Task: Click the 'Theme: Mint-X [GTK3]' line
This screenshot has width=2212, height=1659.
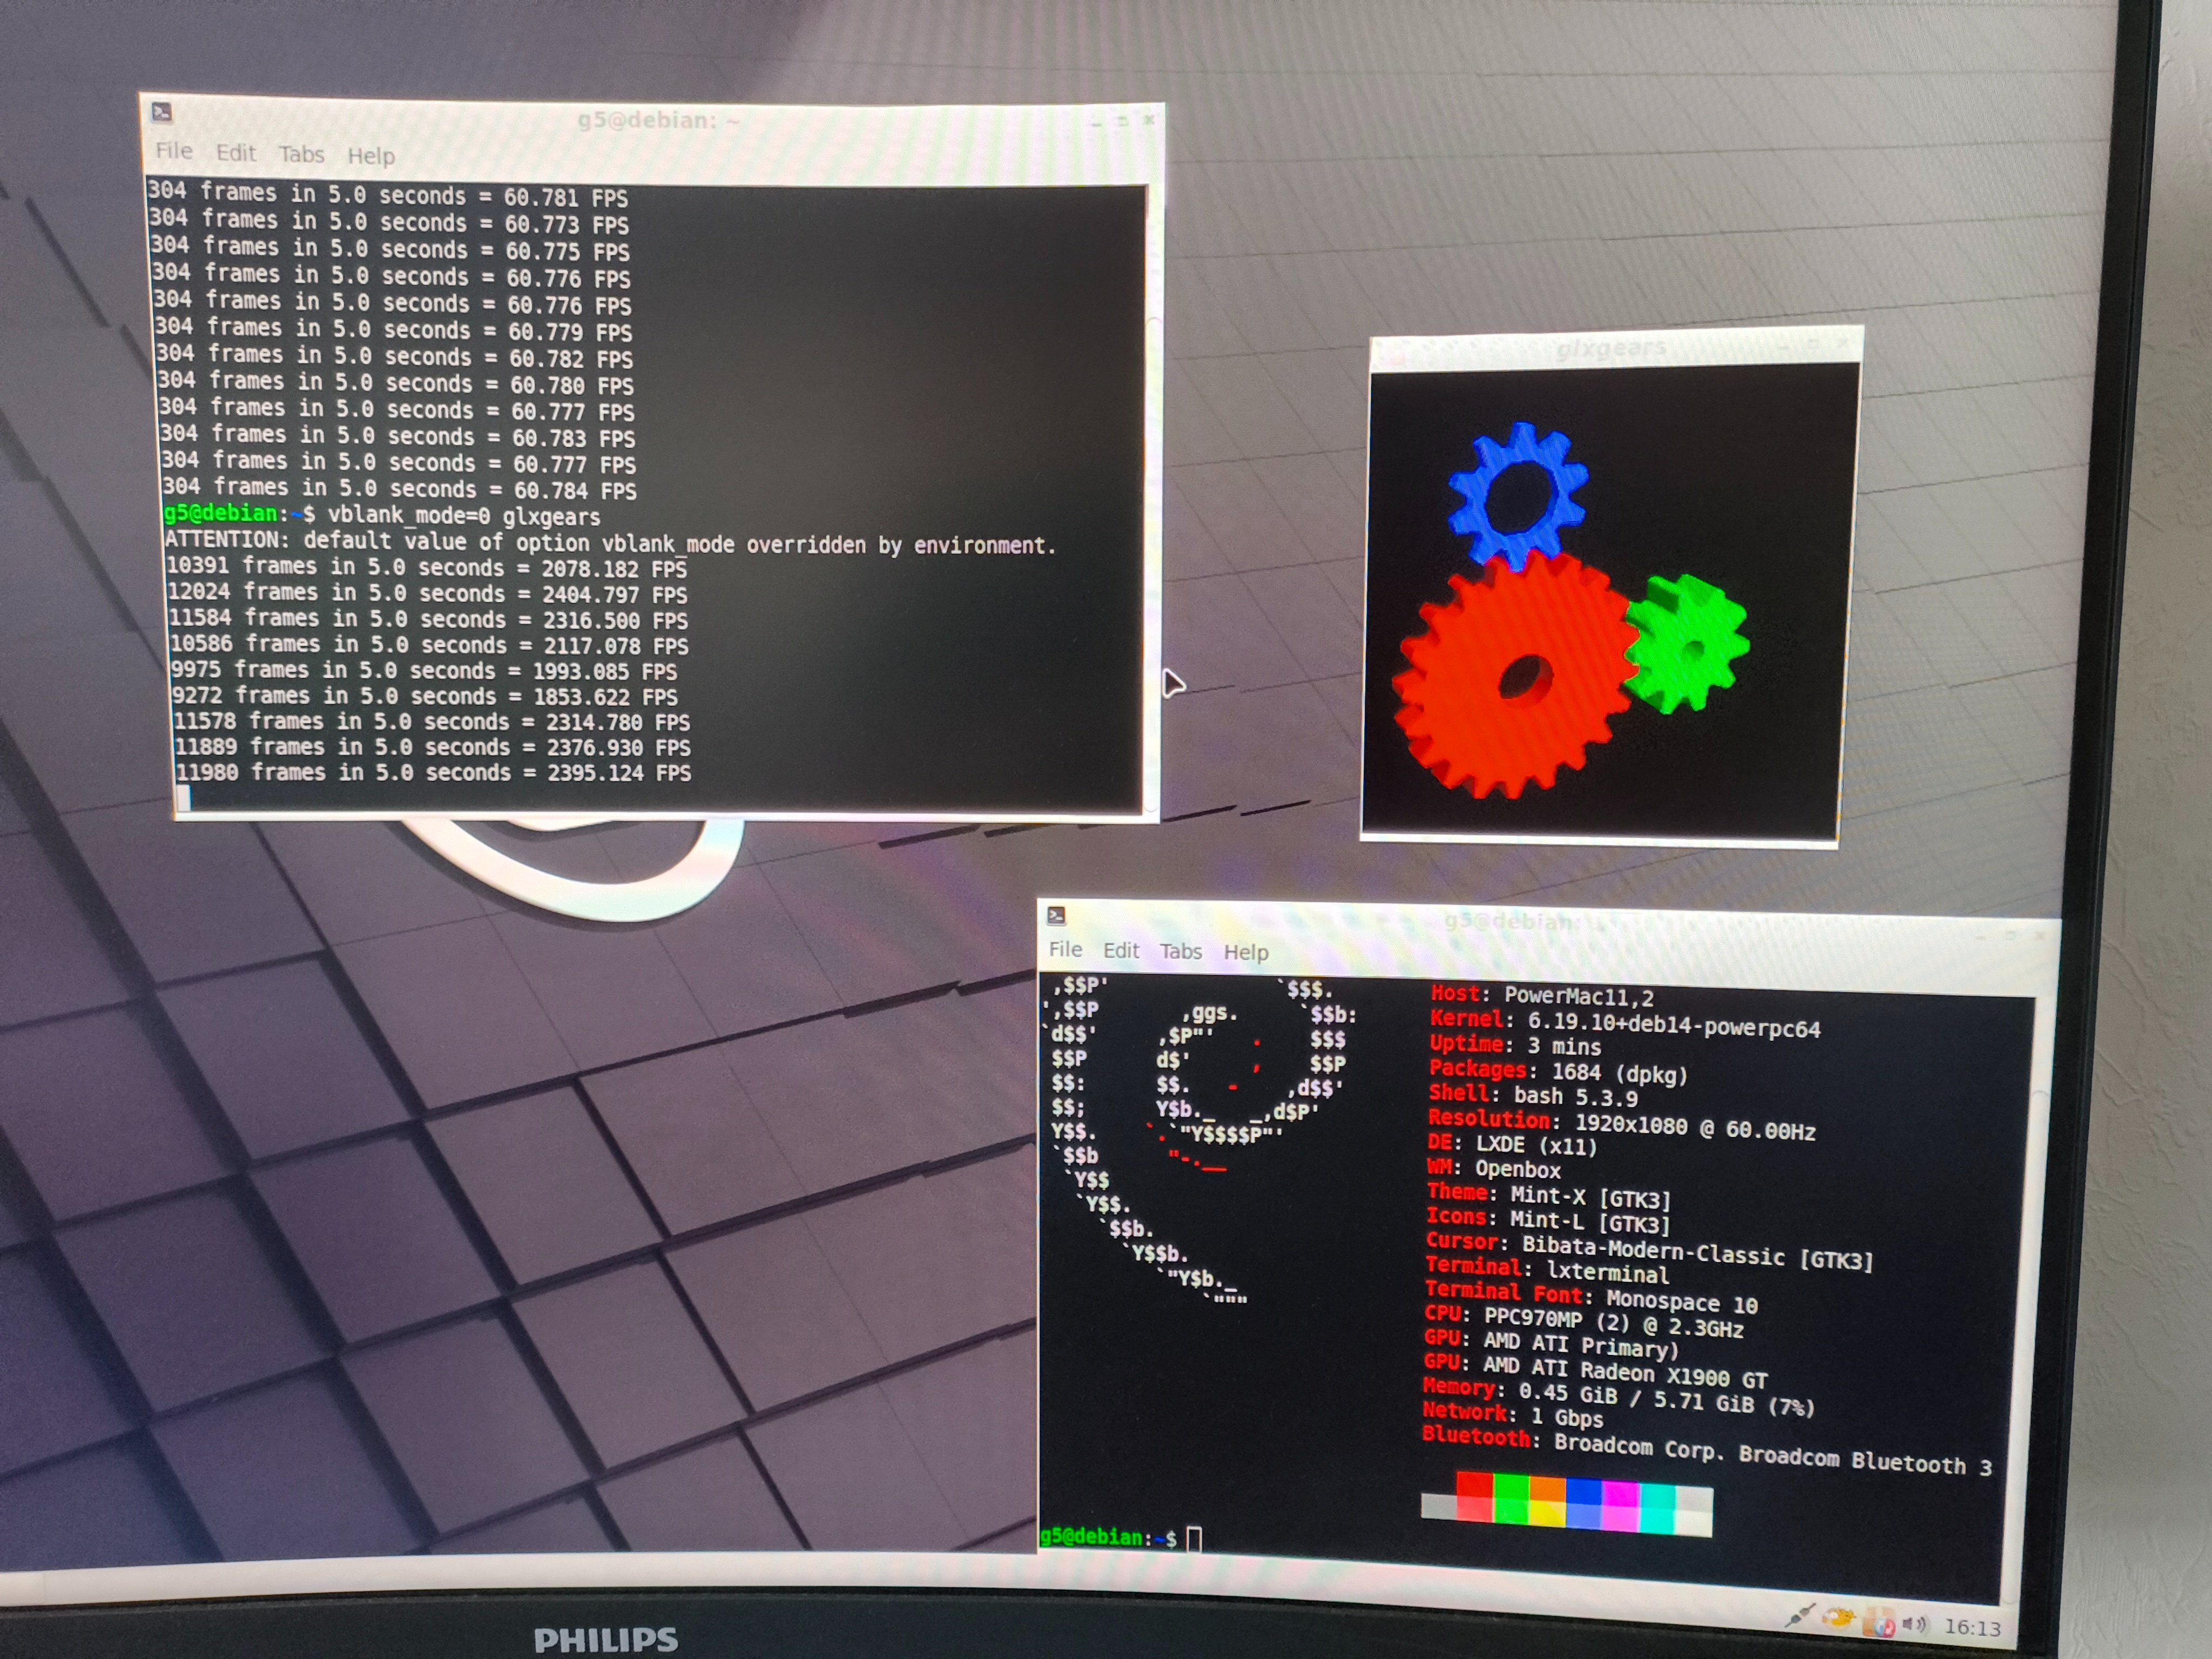Action: point(1549,1195)
